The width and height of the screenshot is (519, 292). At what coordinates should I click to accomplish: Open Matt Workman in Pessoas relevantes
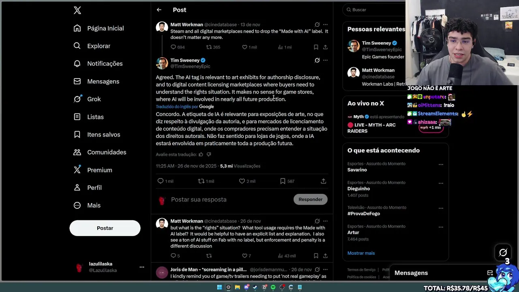point(378,70)
